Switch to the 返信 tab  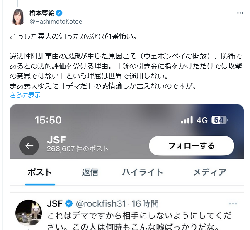(x=90, y=172)
